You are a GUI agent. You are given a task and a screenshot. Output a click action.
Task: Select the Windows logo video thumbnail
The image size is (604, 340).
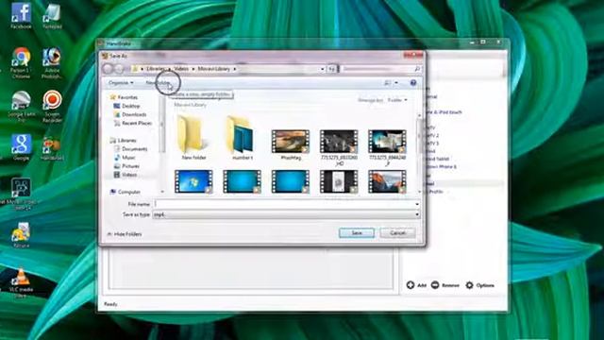click(193, 181)
